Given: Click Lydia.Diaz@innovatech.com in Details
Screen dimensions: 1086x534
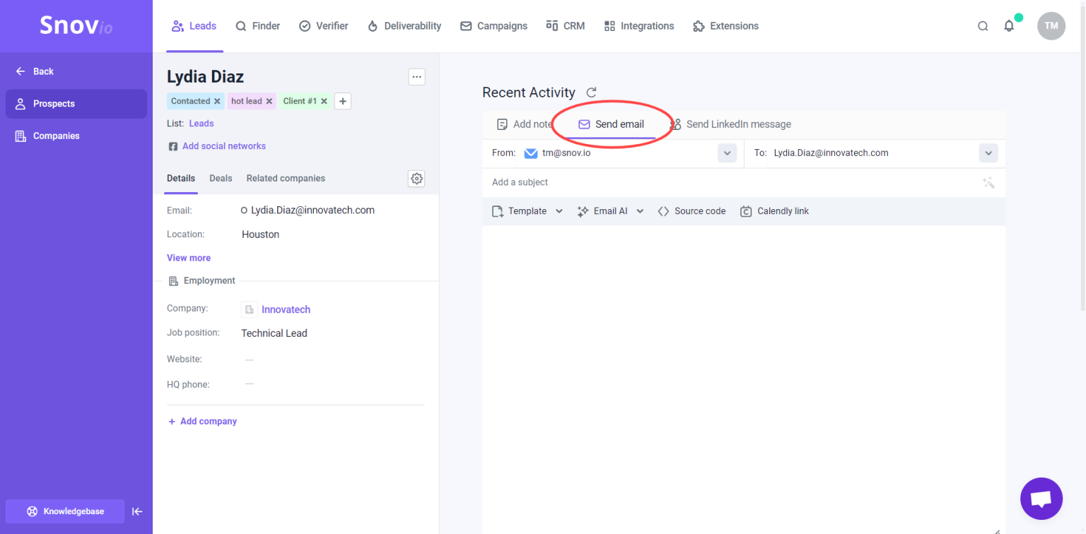Looking at the screenshot, I should [x=313, y=210].
